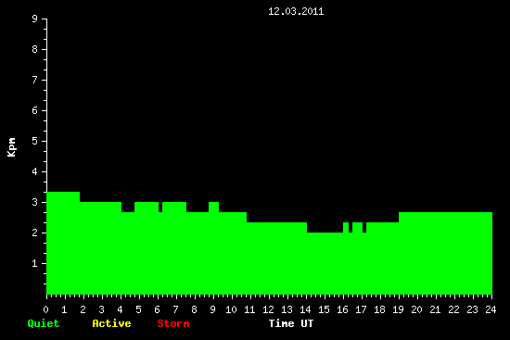
Task: Click the Kp value 9 label
Action: (x=35, y=19)
